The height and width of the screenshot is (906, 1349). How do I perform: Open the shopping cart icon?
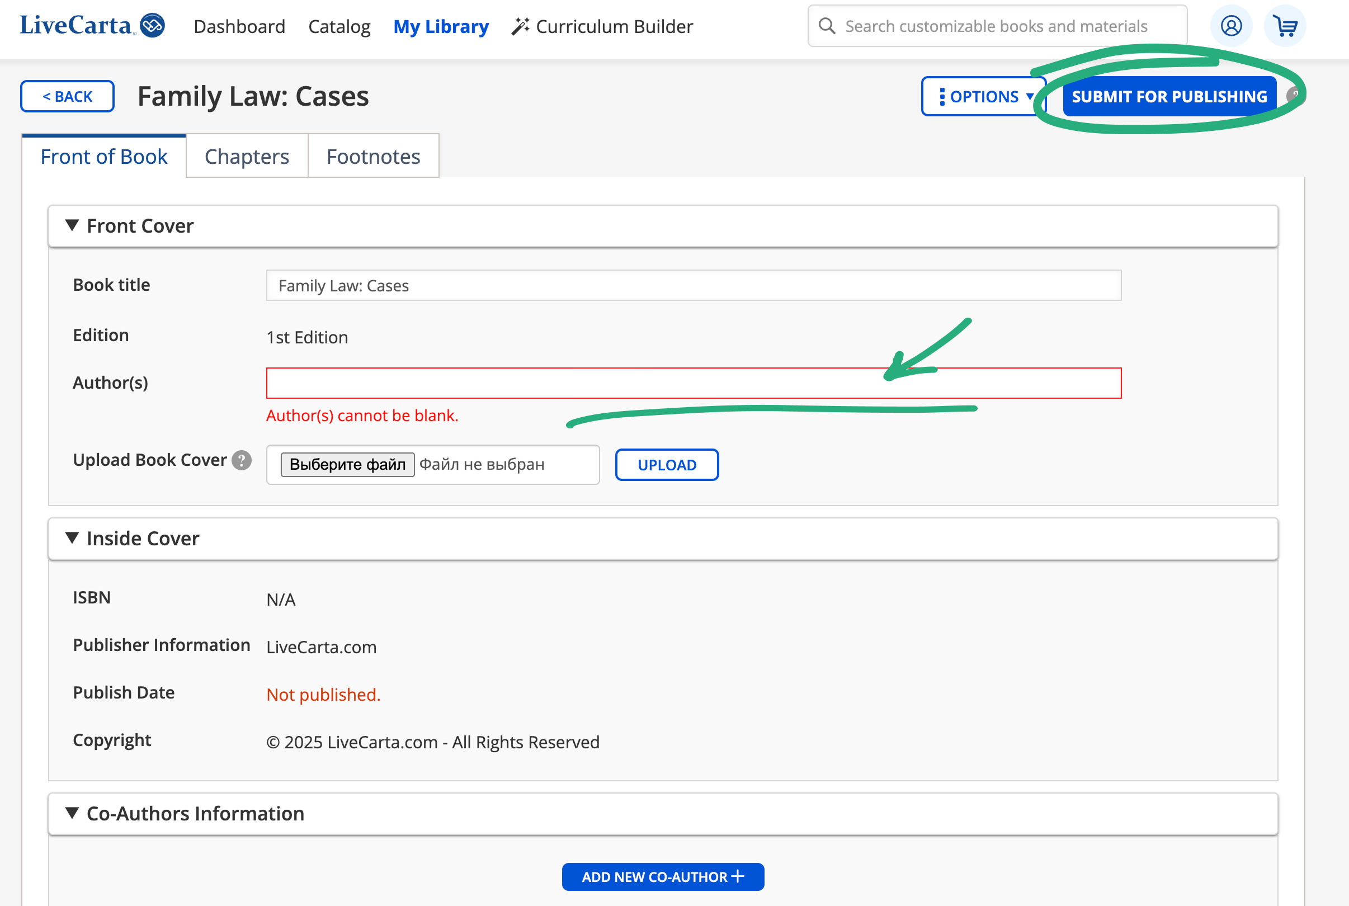(x=1285, y=25)
